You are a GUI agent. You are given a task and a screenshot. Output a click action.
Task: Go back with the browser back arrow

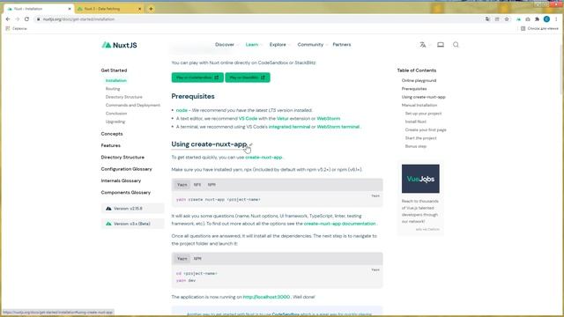pyautogui.click(x=8, y=19)
